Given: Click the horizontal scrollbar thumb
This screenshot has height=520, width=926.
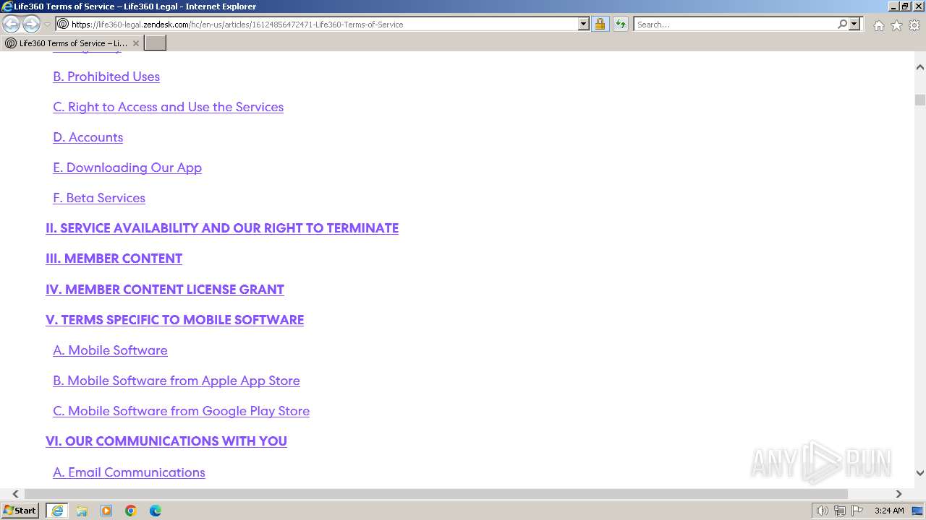Looking at the screenshot, I should click(436, 494).
